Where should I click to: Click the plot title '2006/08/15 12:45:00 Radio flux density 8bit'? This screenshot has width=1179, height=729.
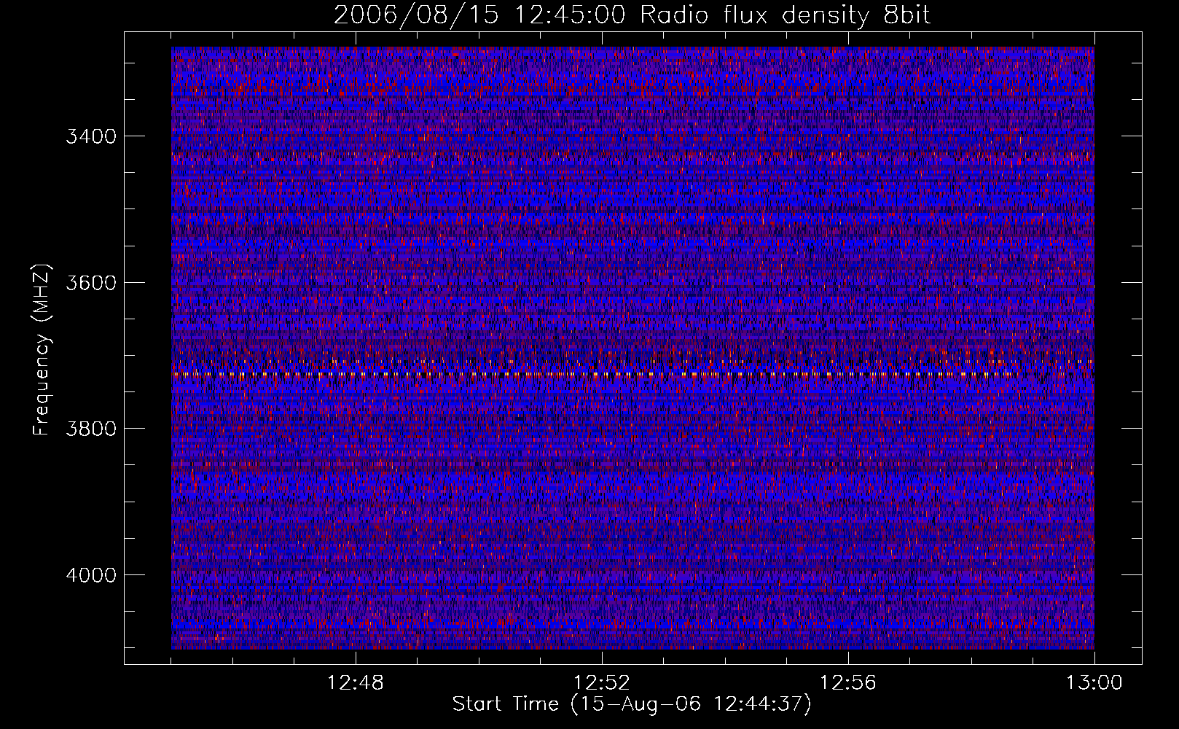[632, 15]
